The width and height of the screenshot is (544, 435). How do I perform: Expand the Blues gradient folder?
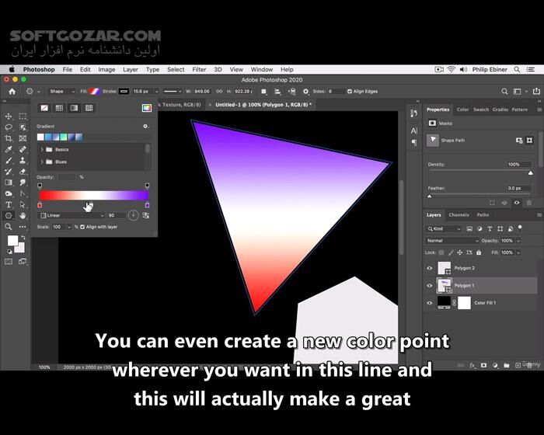tap(42, 162)
